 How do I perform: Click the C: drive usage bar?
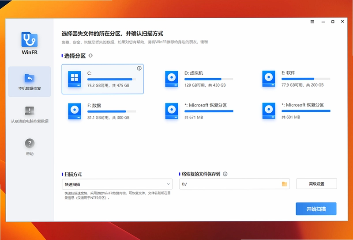(112, 80)
